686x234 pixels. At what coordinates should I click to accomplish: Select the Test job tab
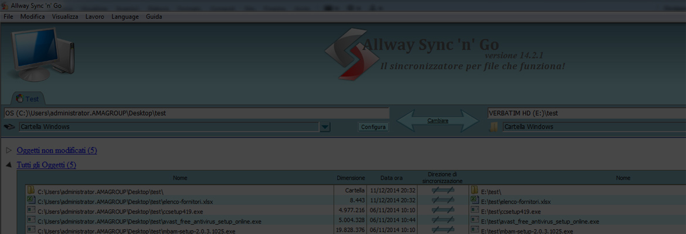coord(27,99)
